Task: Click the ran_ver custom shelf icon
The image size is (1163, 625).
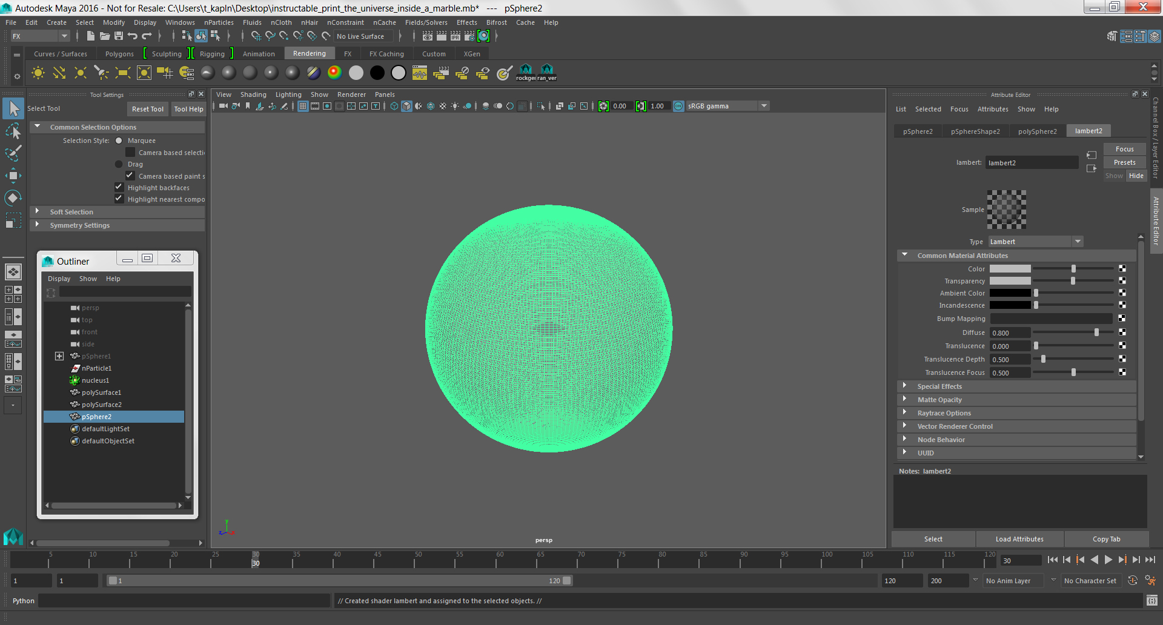Action: point(547,73)
